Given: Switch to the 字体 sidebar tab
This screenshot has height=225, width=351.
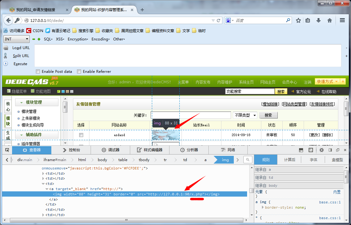Looking at the screenshot, I should click(x=313, y=160).
